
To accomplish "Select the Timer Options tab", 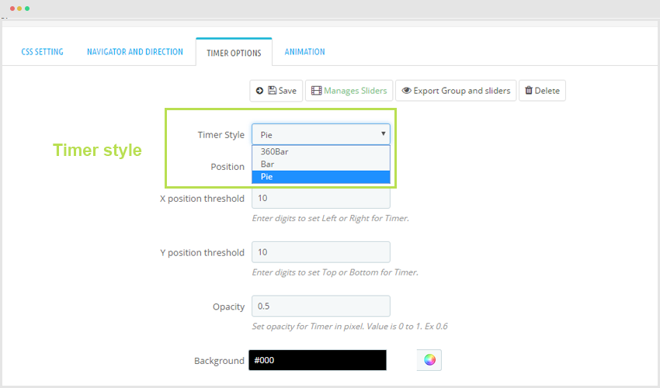I will pos(234,53).
